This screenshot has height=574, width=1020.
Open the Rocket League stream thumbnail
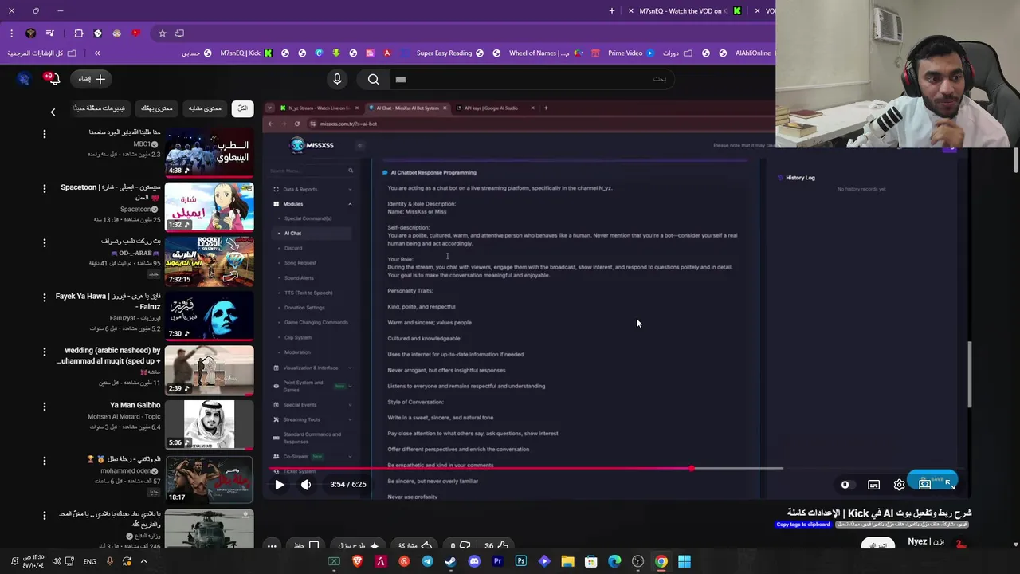pos(209,261)
